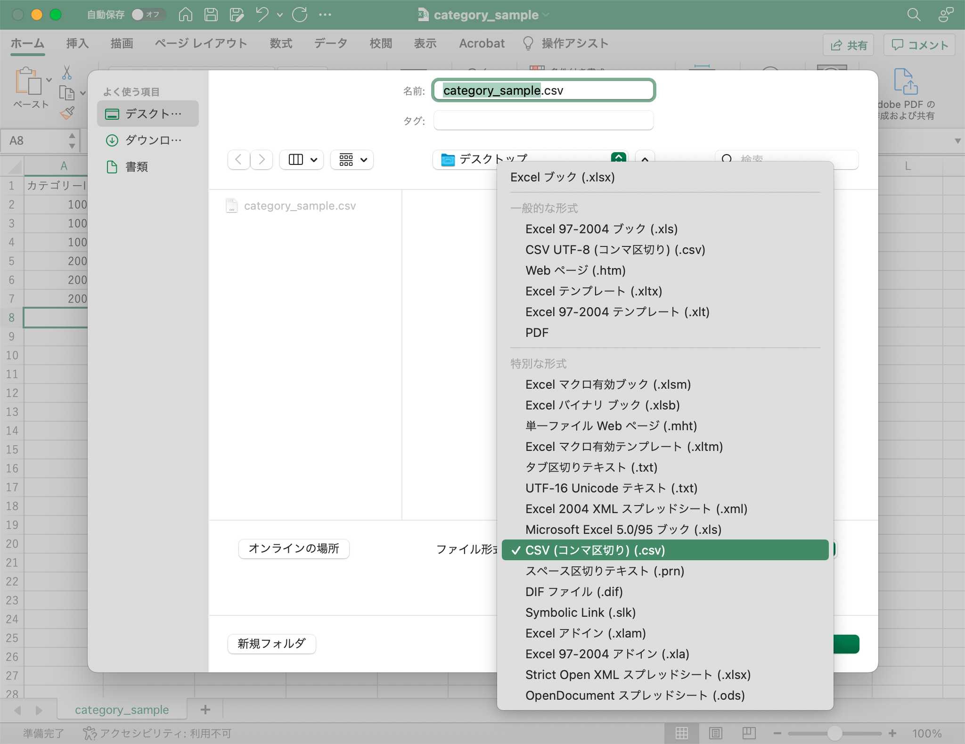Open the more options ellipsis icon

pyautogui.click(x=325, y=15)
